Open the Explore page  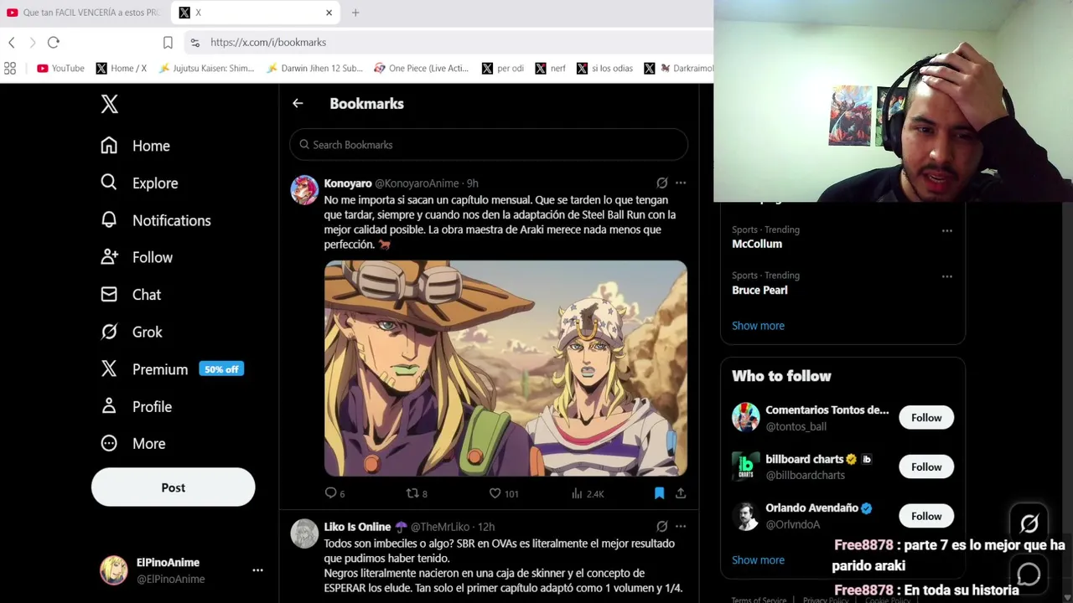(139, 183)
